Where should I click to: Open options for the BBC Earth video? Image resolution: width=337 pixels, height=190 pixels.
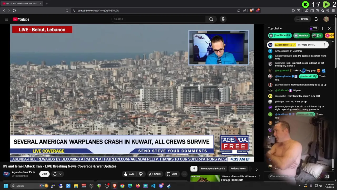[x=260, y=177]
